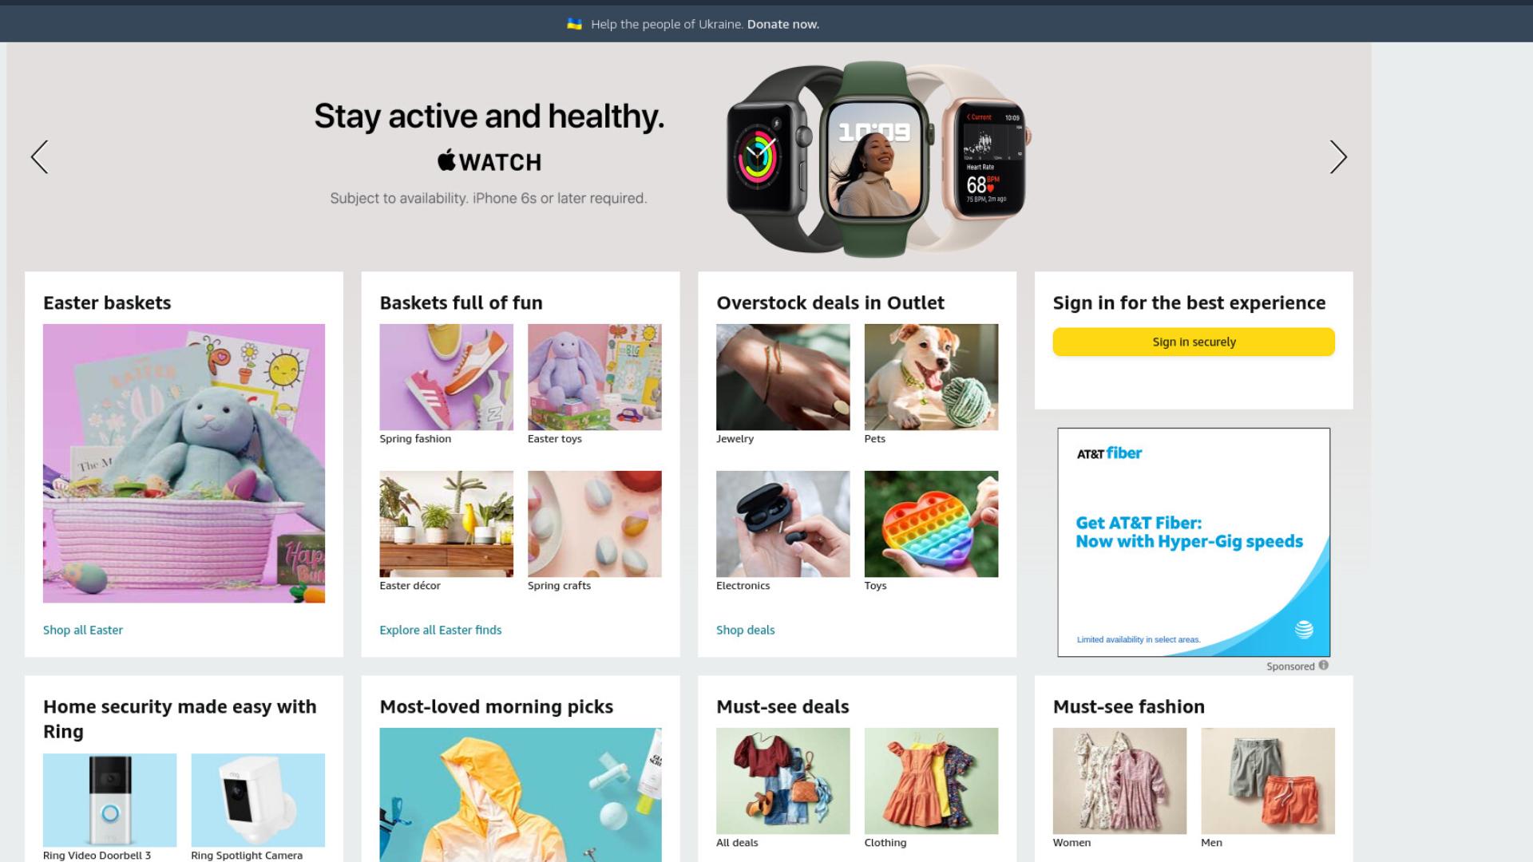The image size is (1533, 862).
Task: Select the Pets outlet image with dog
Action: coord(931,377)
